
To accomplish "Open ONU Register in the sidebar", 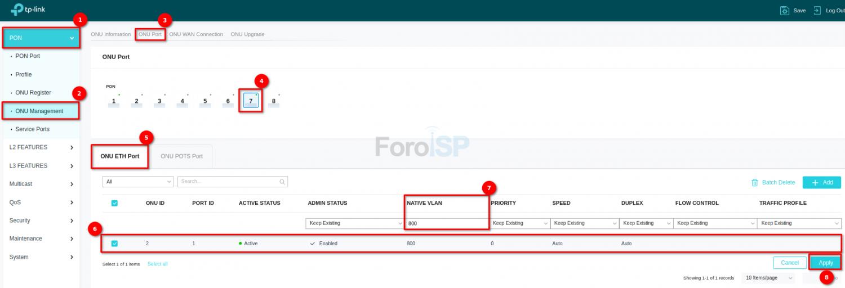I will [33, 93].
